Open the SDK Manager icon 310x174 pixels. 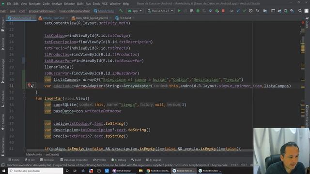pos(292,11)
